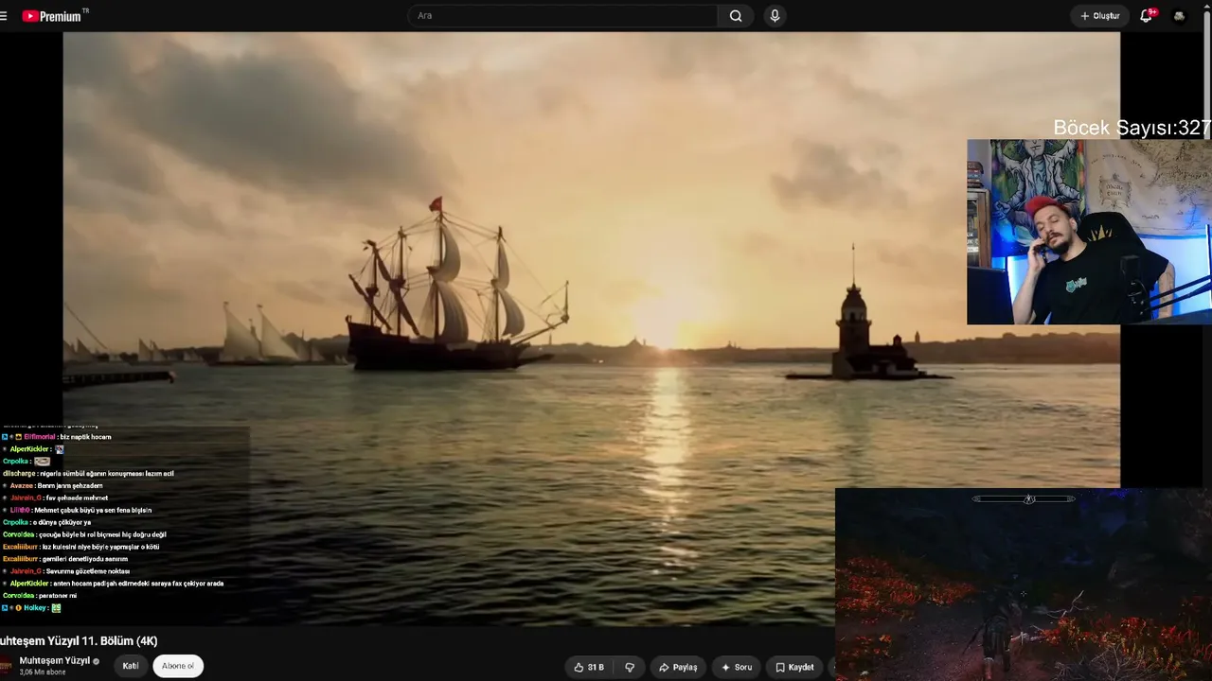Open the Soru ask button
Screen dimensions: 1212x681
[737, 667]
